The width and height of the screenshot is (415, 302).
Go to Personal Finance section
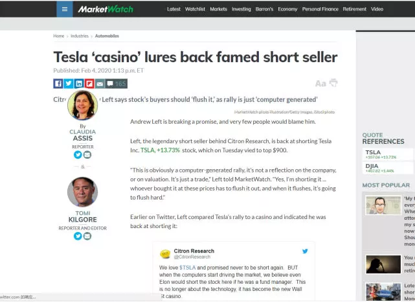tap(320, 9)
